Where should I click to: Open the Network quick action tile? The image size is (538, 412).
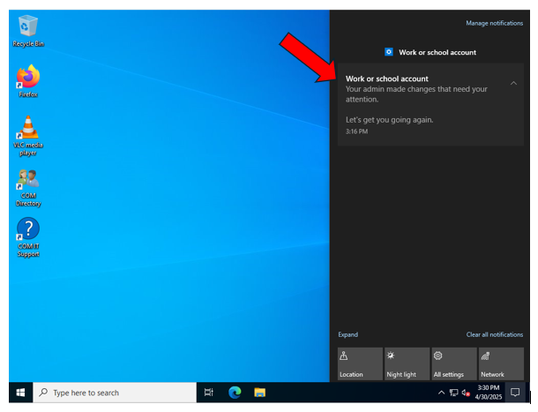(501, 363)
